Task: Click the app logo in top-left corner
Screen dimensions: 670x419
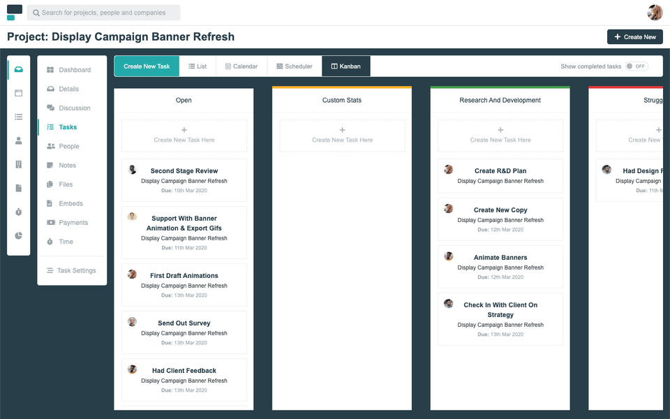Action: click(15, 13)
